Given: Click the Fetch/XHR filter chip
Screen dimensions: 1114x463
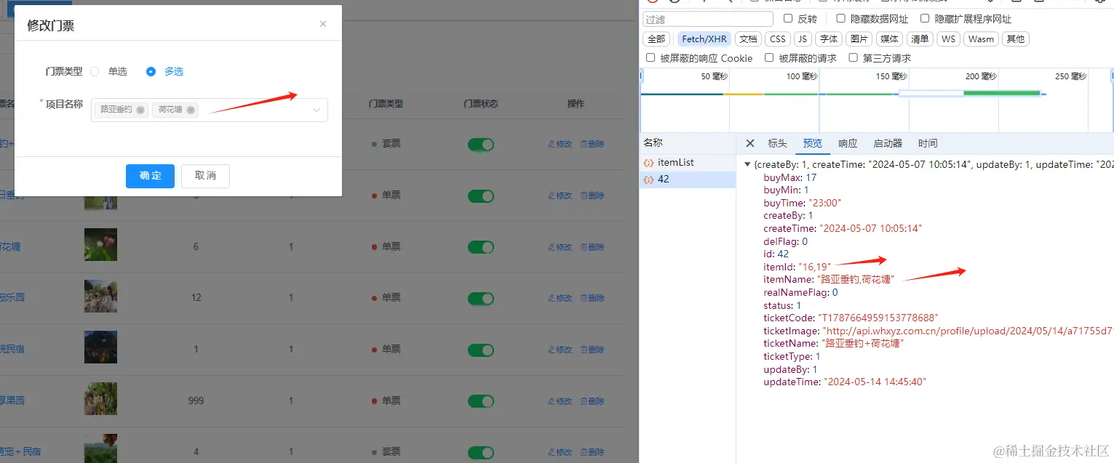Looking at the screenshot, I should (704, 39).
